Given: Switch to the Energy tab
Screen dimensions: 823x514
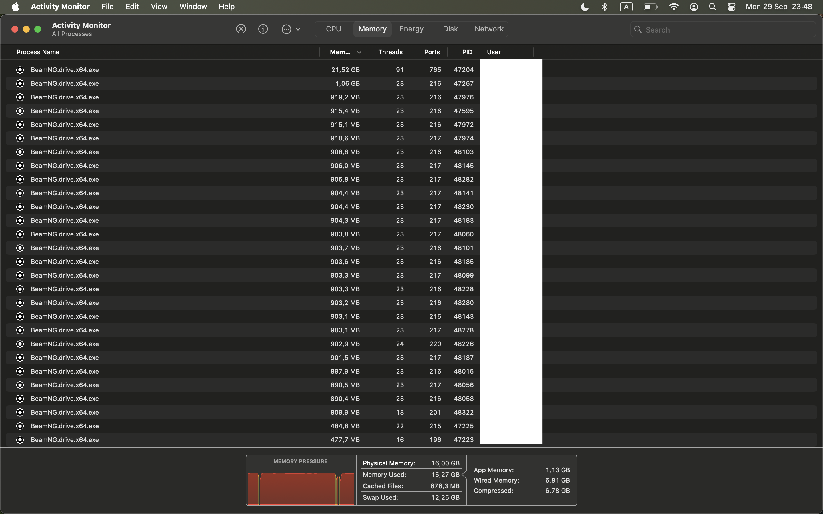Looking at the screenshot, I should pyautogui.click(x=411, y=29).
